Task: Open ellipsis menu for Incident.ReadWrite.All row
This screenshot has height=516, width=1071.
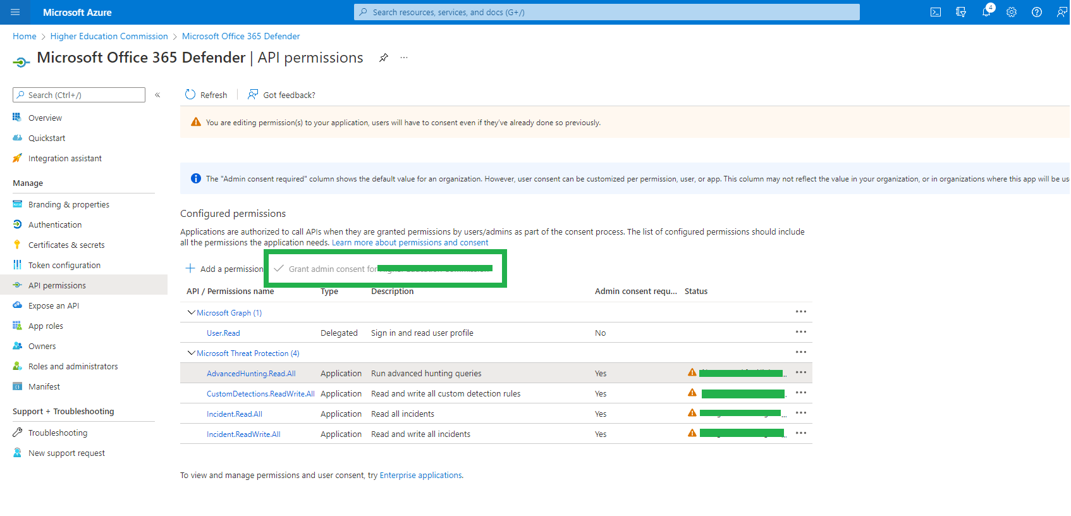Action: point(801,433)
